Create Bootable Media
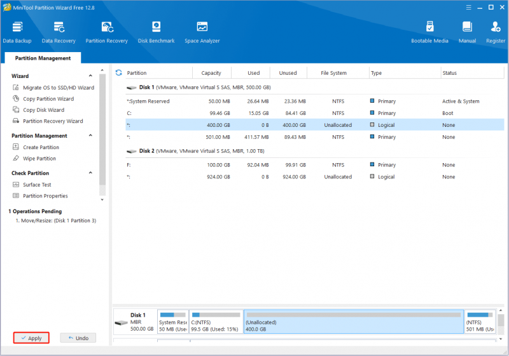509x356 pixels. [429, 32]
